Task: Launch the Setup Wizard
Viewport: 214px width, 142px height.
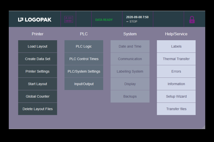Action: coord(176,96)
